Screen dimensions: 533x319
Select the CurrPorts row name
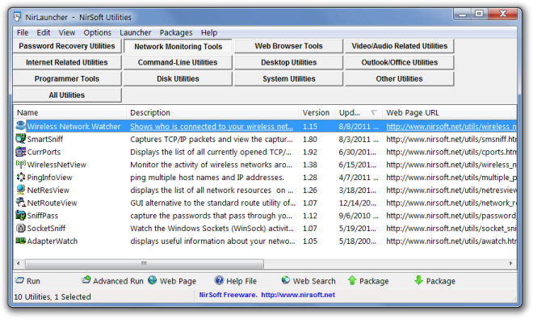[x=44, y=152]
